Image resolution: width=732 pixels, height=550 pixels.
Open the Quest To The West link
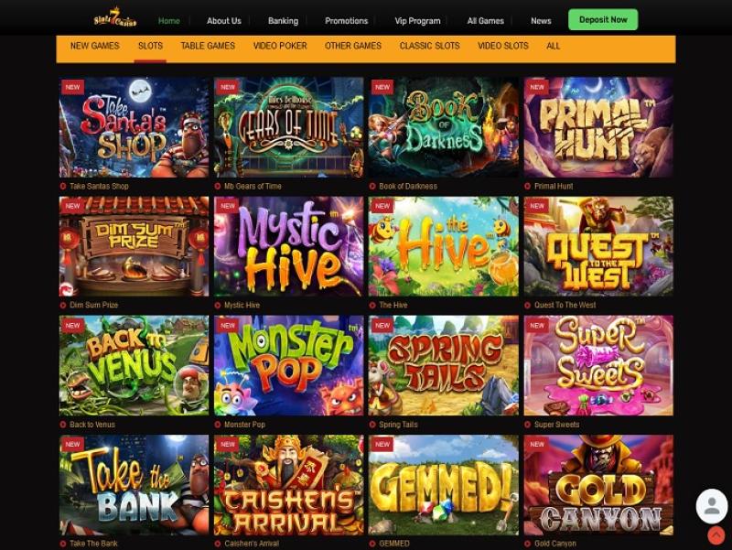click(x=565, y=306)
